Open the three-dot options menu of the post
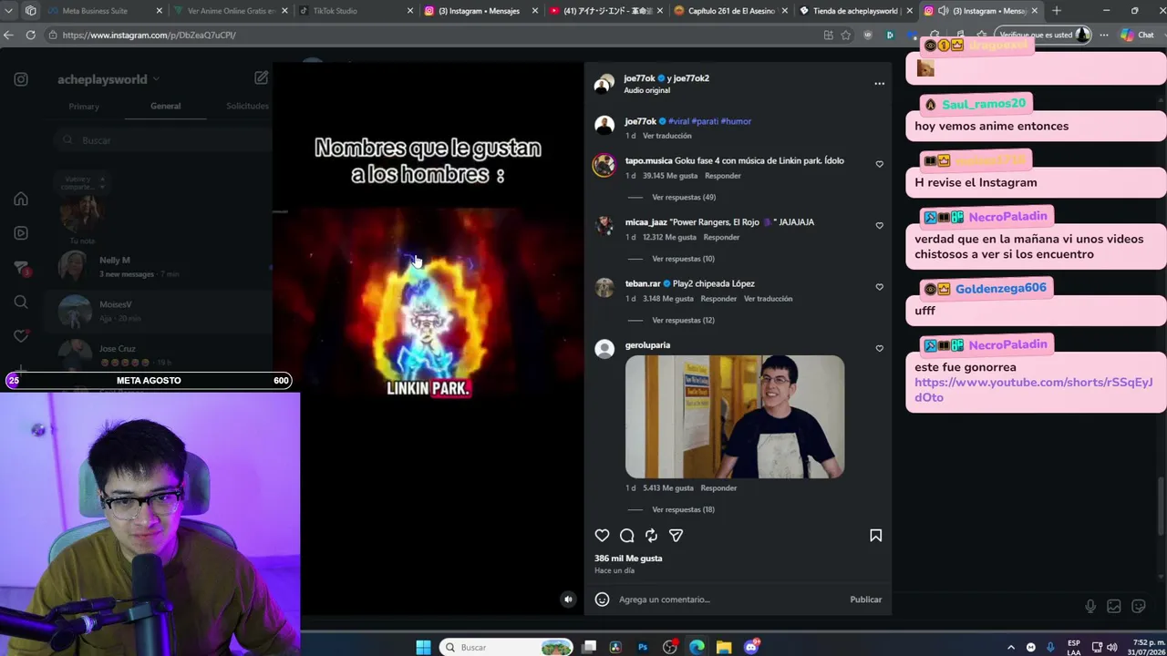1167x656 pixels. (x=879, y=84)
